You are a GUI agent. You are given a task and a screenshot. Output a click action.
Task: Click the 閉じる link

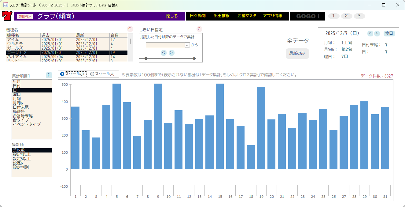click(172, 16)
